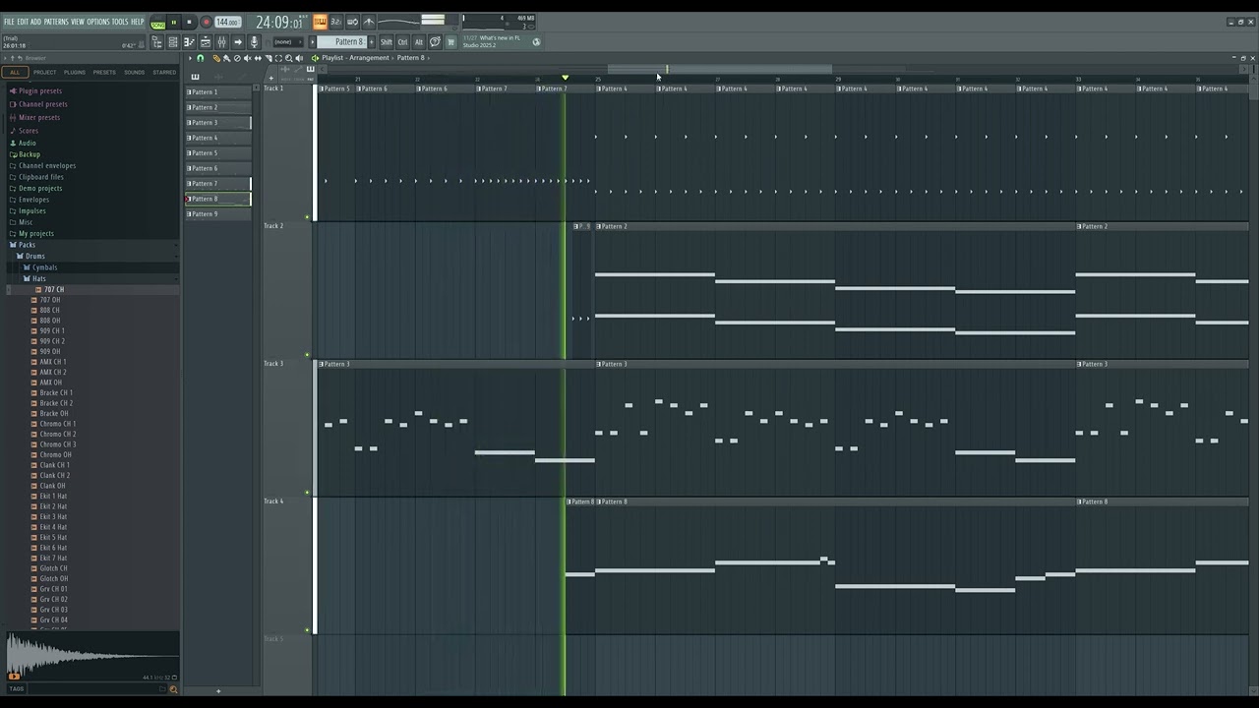Click the play/pause transport button
Screen dimensions: 1259x708
174,22
